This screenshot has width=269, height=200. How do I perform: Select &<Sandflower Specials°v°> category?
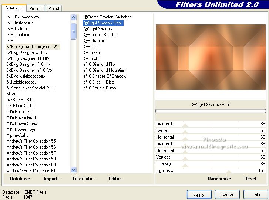(31, 88)
